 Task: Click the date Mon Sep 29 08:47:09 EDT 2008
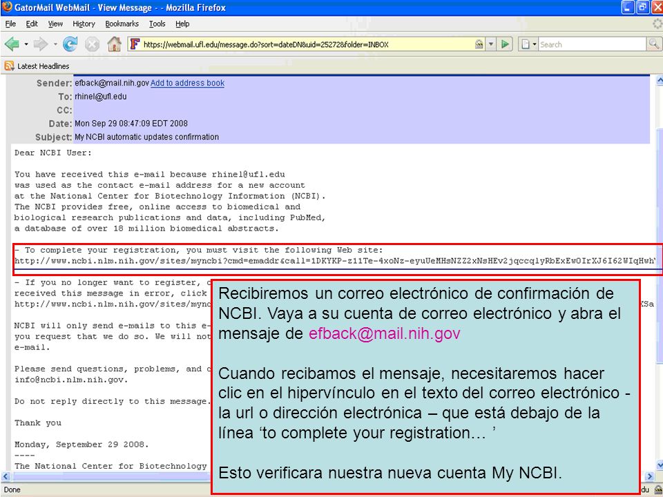131,124
